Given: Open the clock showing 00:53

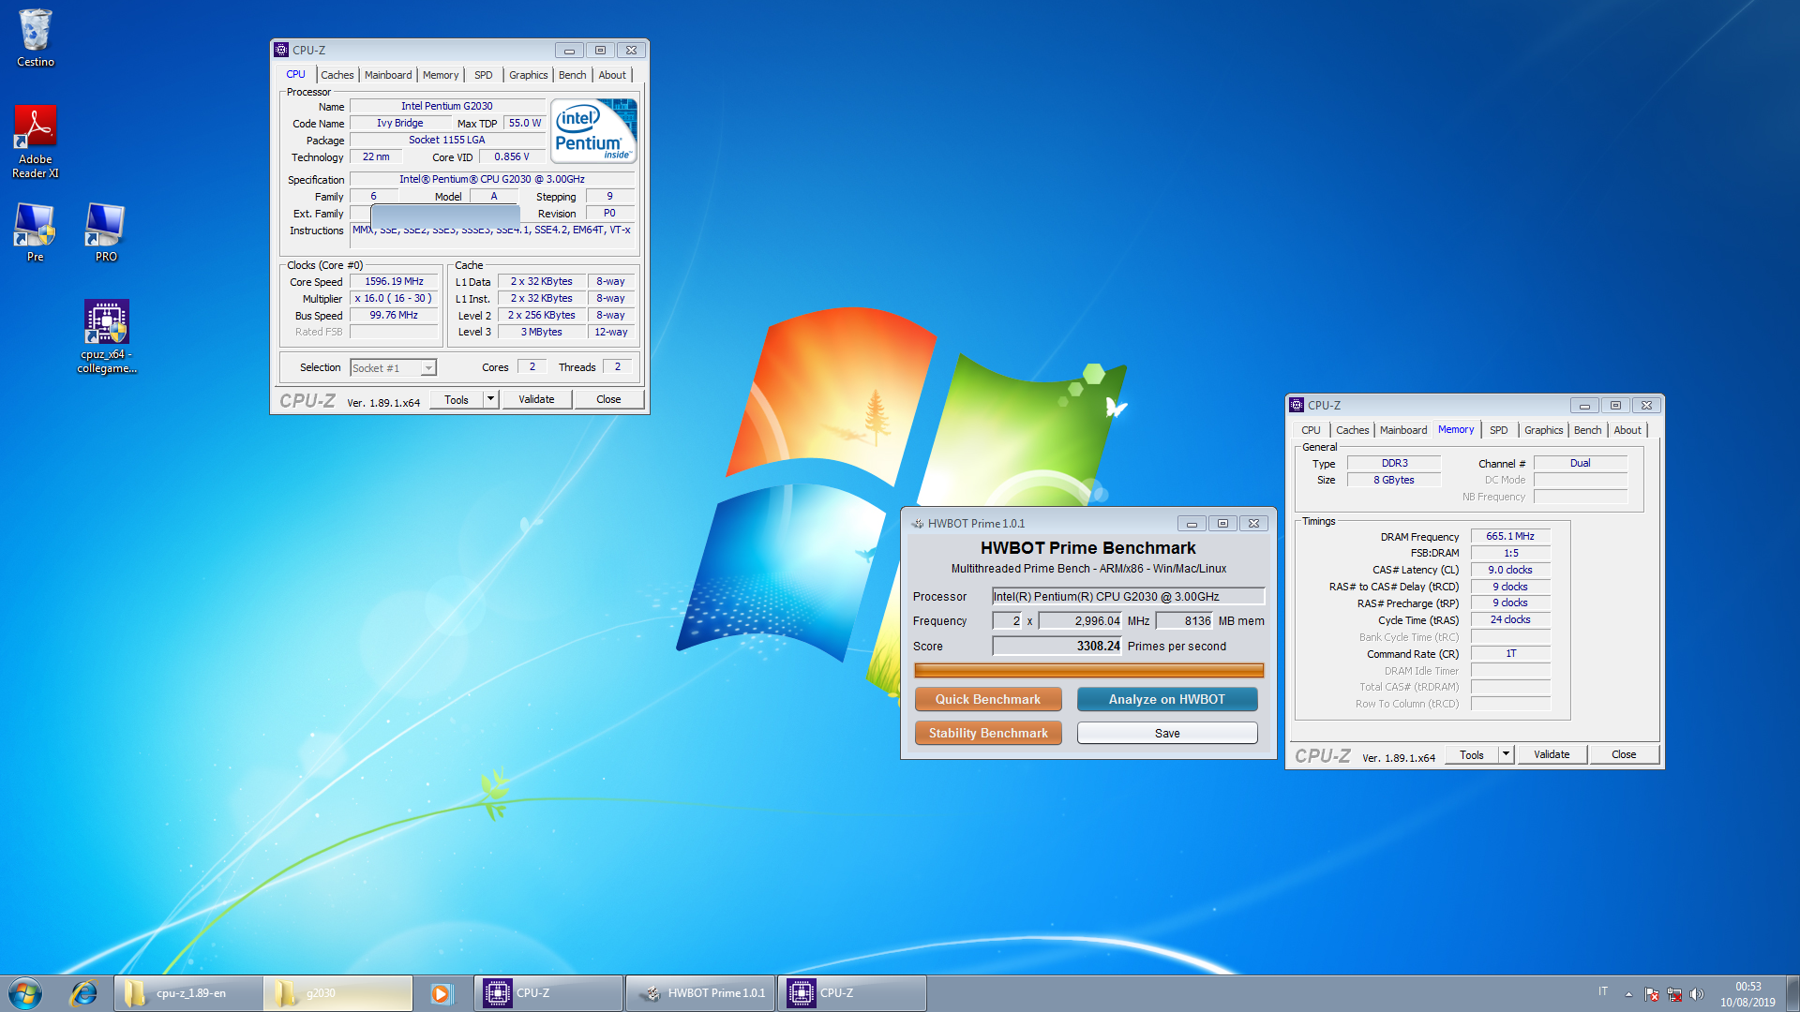Looking at the screenshot, I should click(1747, 994).
